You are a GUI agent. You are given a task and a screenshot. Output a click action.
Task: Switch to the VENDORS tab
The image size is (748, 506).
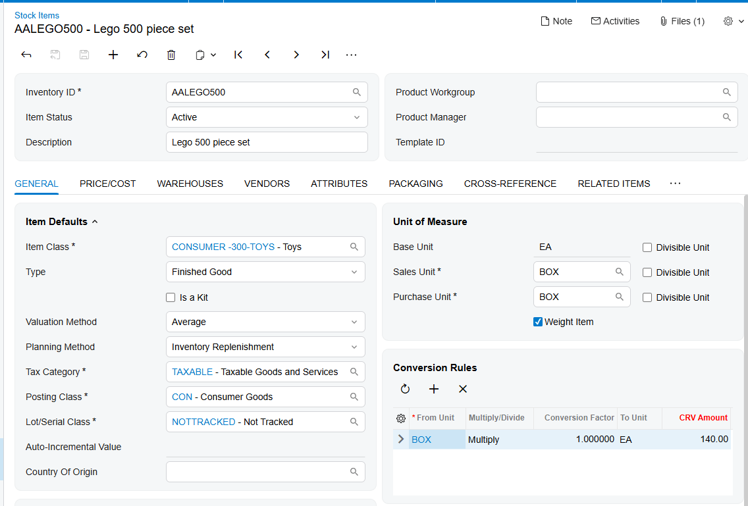point(267,184)
